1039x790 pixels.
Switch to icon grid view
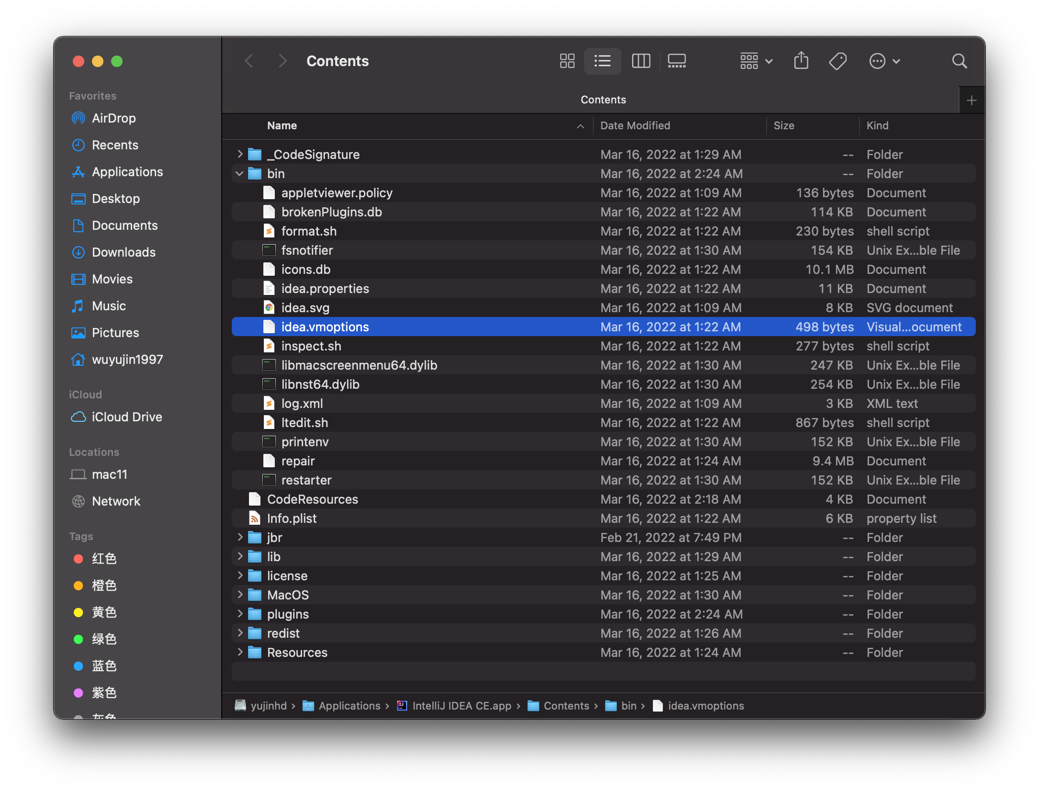pos(567,61)
